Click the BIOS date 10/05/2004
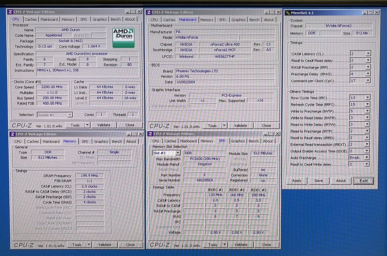Image resolution: width=387 pixels, height=256 pixels. pyautogui.click(x=225, y=82)
